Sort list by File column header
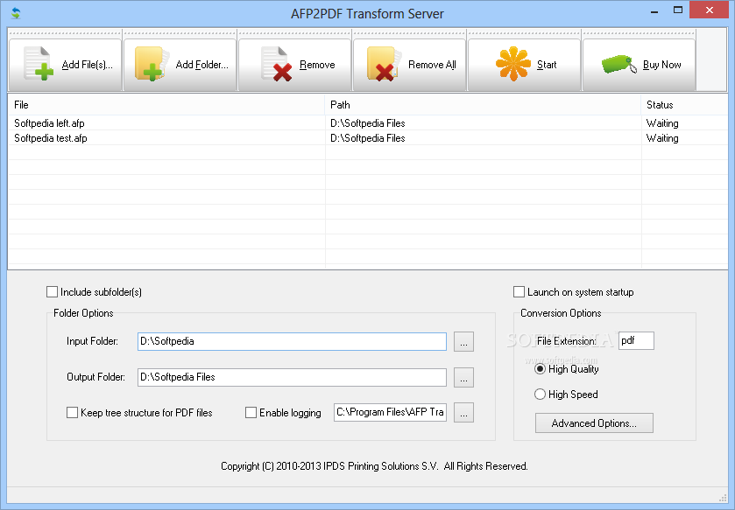 click(166, 105)
